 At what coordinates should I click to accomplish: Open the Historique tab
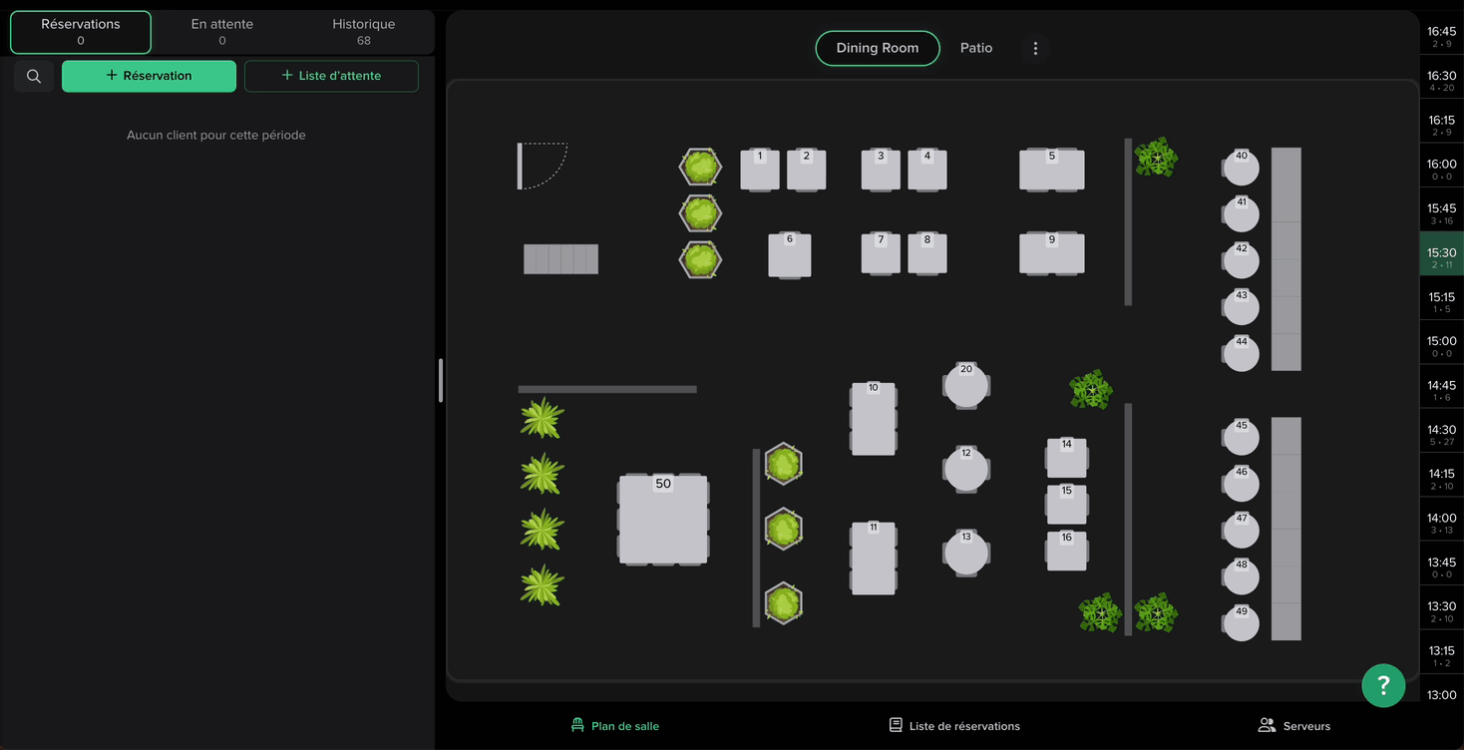[363, 32]
